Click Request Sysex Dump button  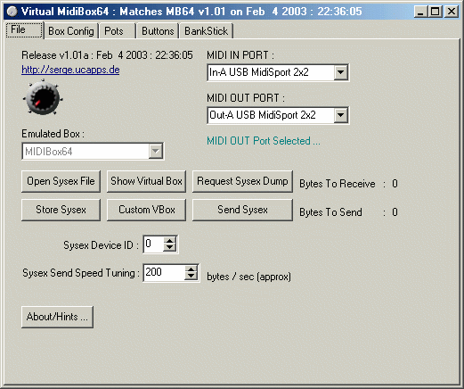tap(242, 181)
